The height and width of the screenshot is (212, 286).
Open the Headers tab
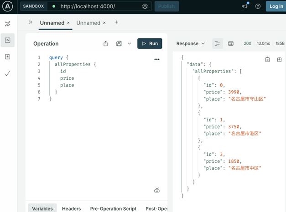coord(71,208)
